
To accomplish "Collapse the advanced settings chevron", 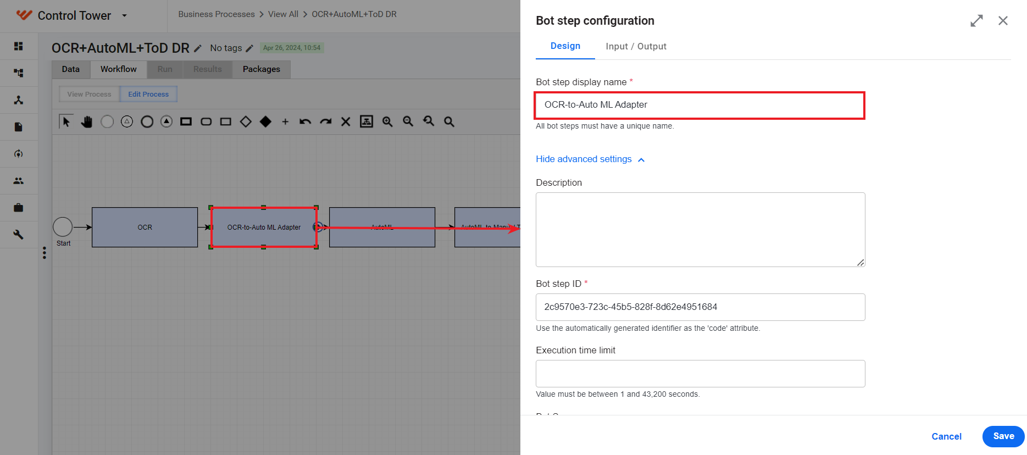I will (x=641, y=160).
